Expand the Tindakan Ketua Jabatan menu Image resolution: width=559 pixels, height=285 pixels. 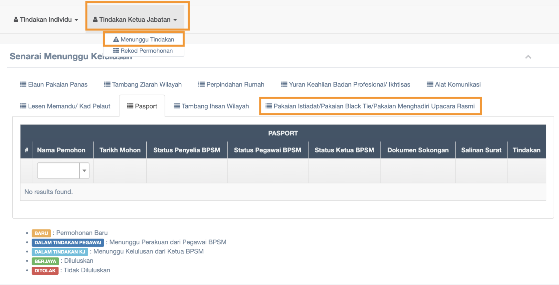(135, 20)
